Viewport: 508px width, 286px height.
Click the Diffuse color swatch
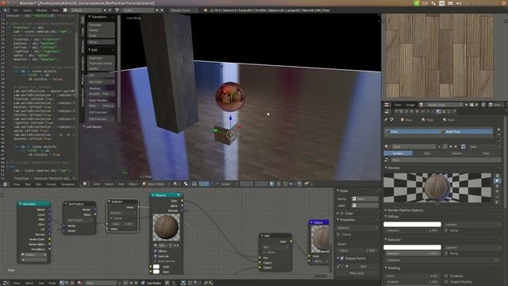pos(412,224)
